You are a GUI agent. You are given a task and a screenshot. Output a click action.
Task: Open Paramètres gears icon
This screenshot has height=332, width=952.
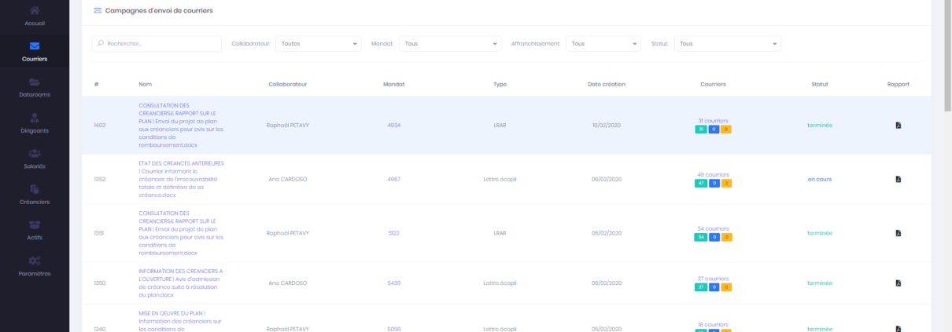click(x=35, y=261)
